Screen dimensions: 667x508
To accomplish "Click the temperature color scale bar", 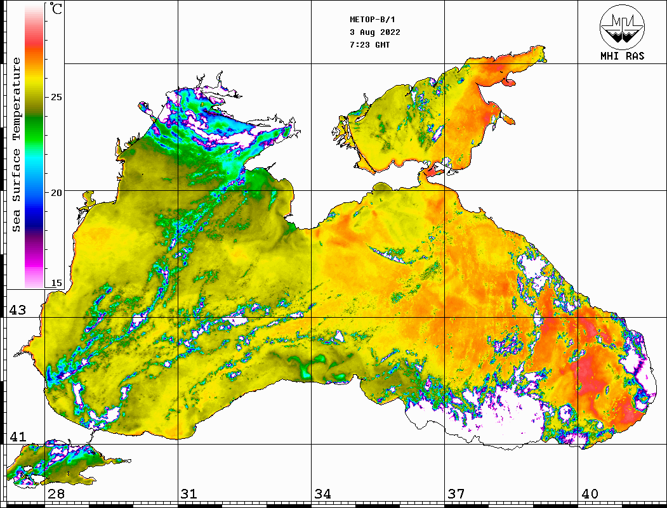I will (x=34, y=147).
